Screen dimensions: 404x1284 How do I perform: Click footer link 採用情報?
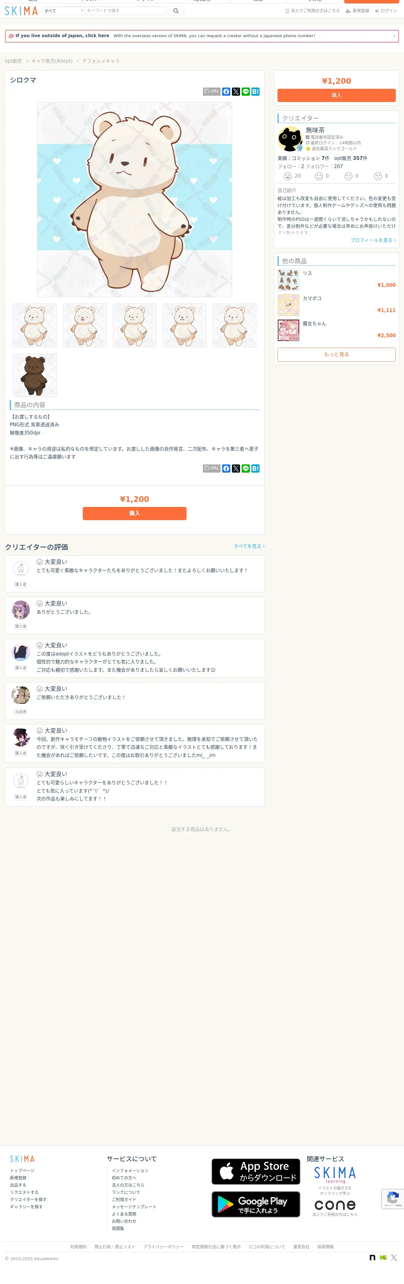(325, 1247)
